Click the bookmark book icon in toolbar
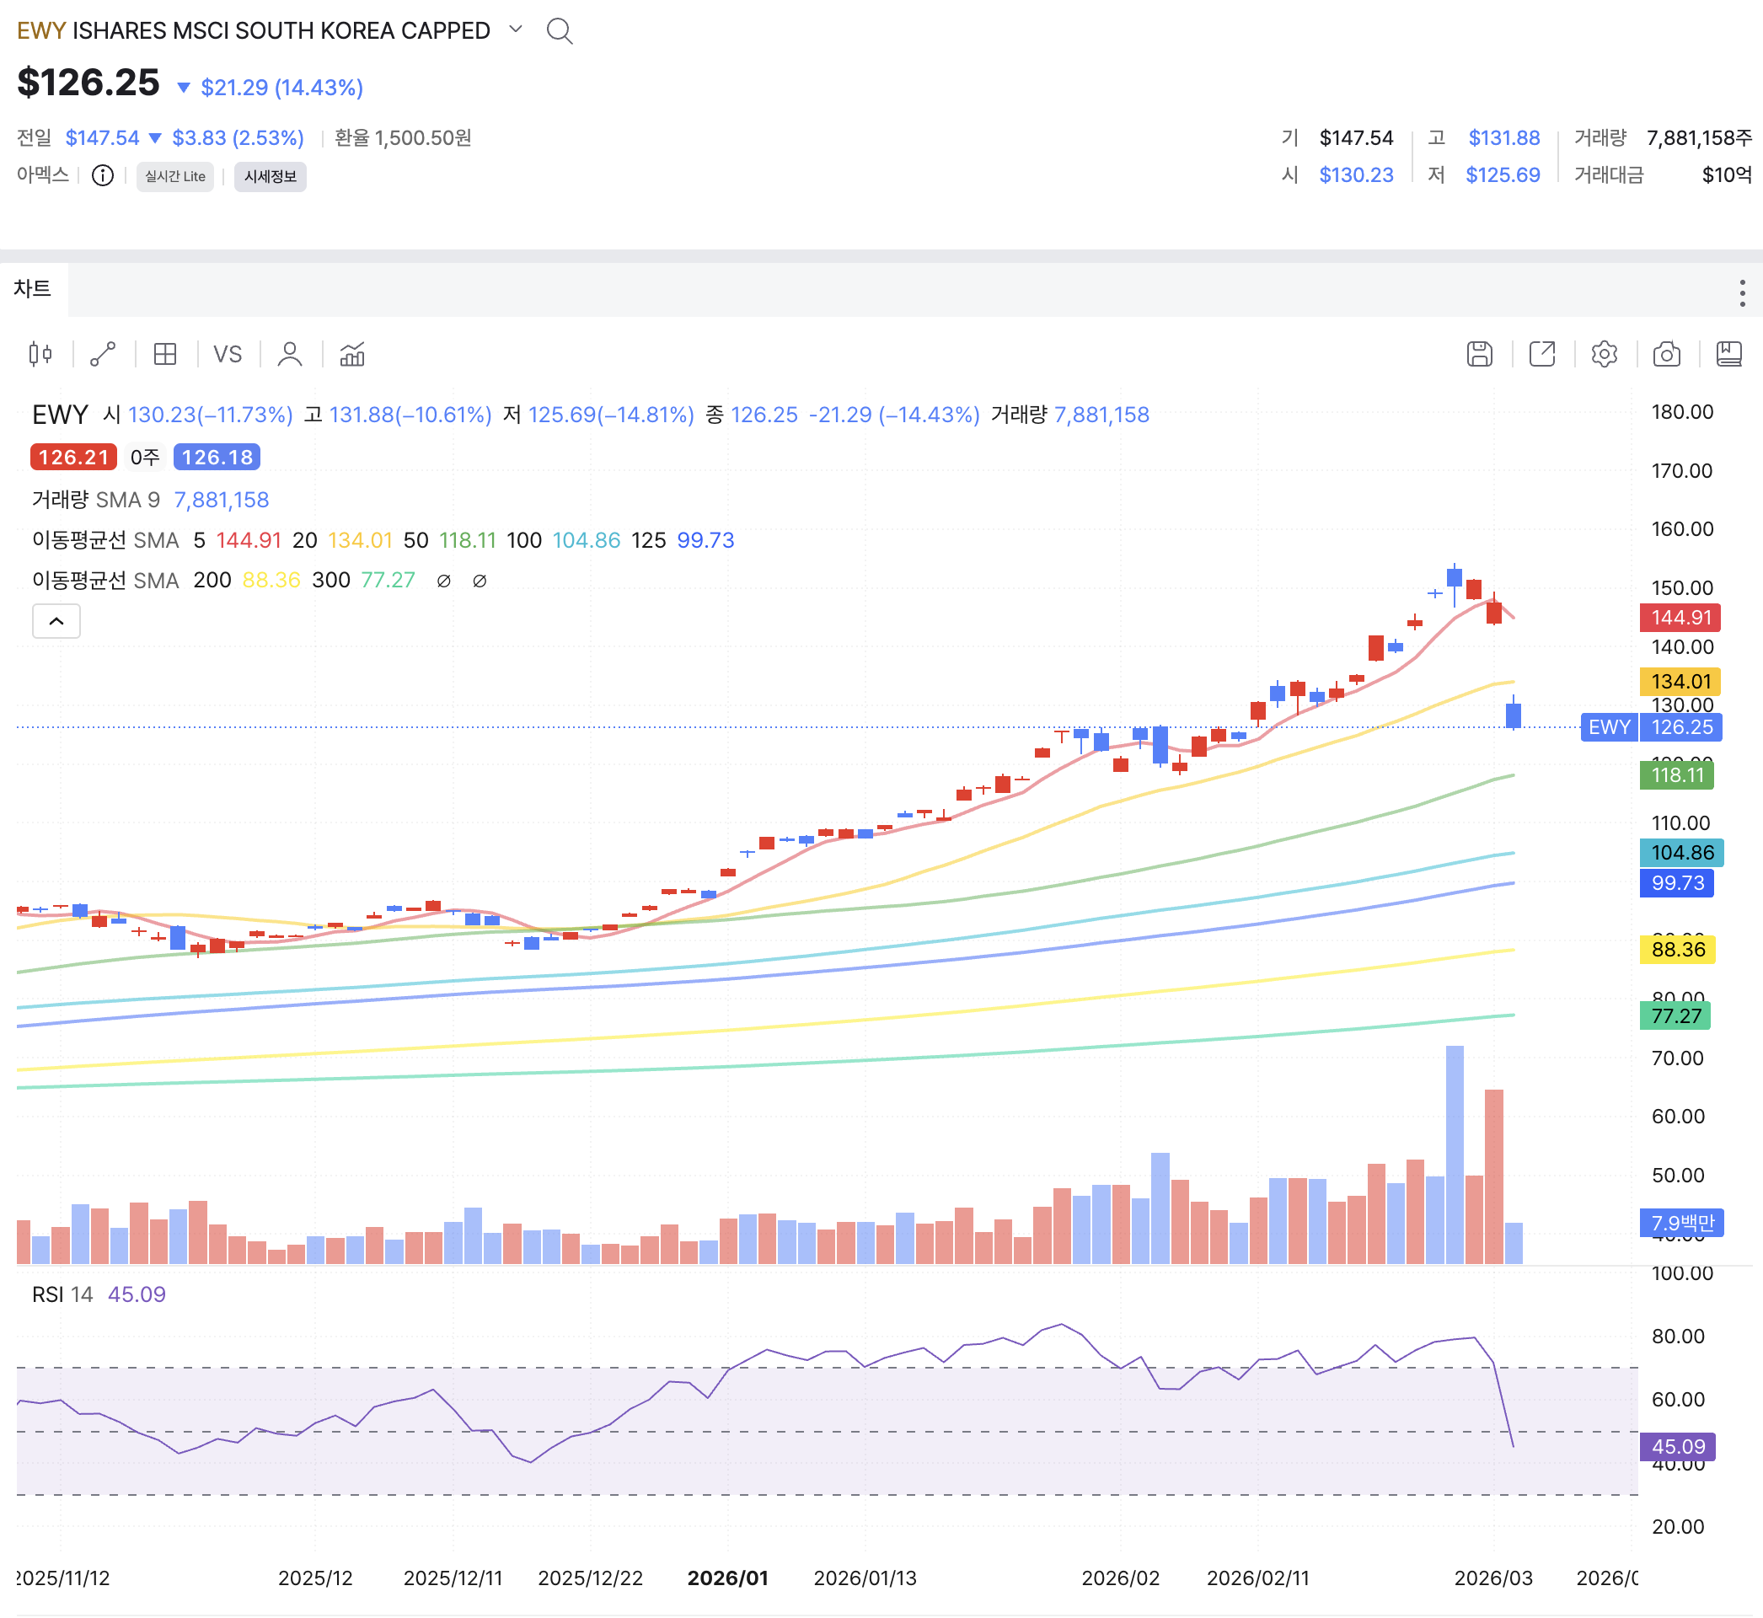1763x1618 pixels. 1728,355
